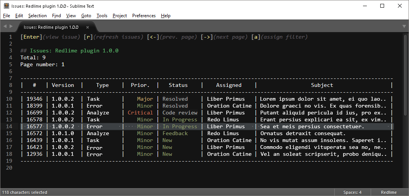Click the 'Code review' status cell
Image resolution: width=409 pixels, height=196 pixels.
(180, 113)
